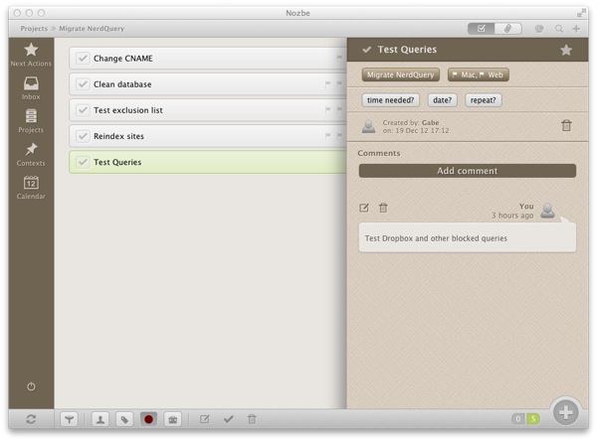This screenshot has height=441, width=597.
Task: Click the Add comment button
Action: (x=468, y=171)
